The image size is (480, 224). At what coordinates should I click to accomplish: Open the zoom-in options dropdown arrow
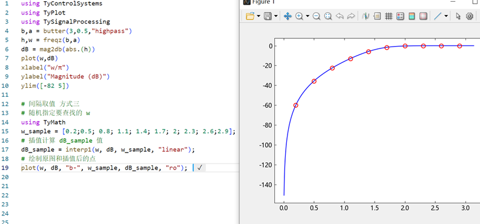pyautogui.click(x=307, y=16)
